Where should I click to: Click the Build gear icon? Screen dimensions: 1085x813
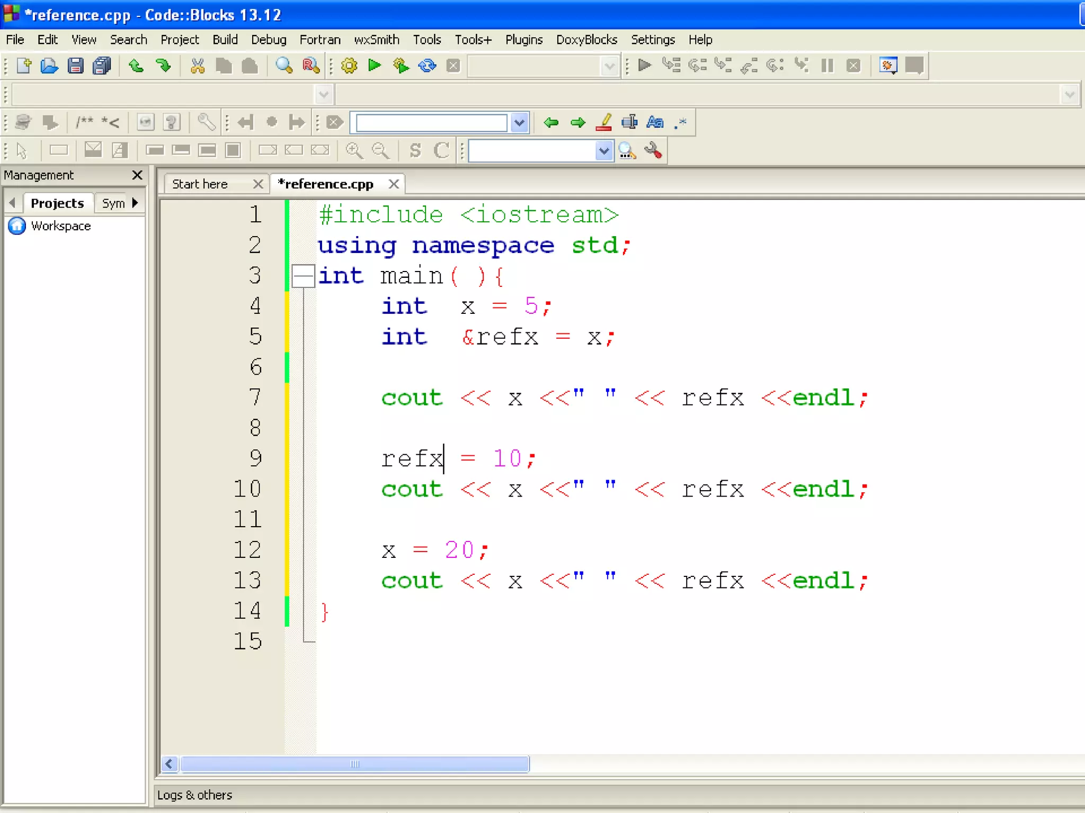pyautogui.click(x=349, y=66)
